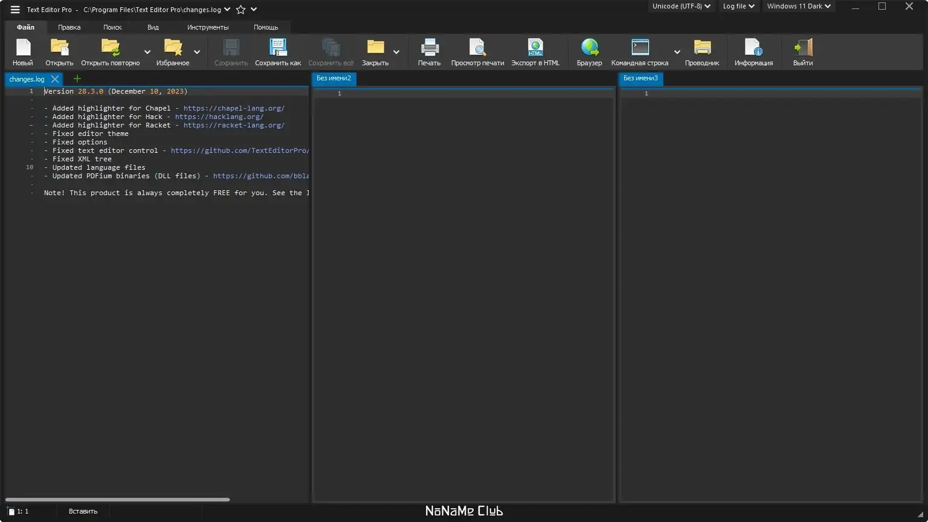Screen dimensions: 928x522
Task: Expand the arrow beside Командная строка
Action: (677, 52)
